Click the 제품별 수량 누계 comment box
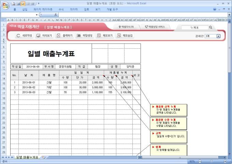This screenshot has height=164, width=232. (169, 123)
